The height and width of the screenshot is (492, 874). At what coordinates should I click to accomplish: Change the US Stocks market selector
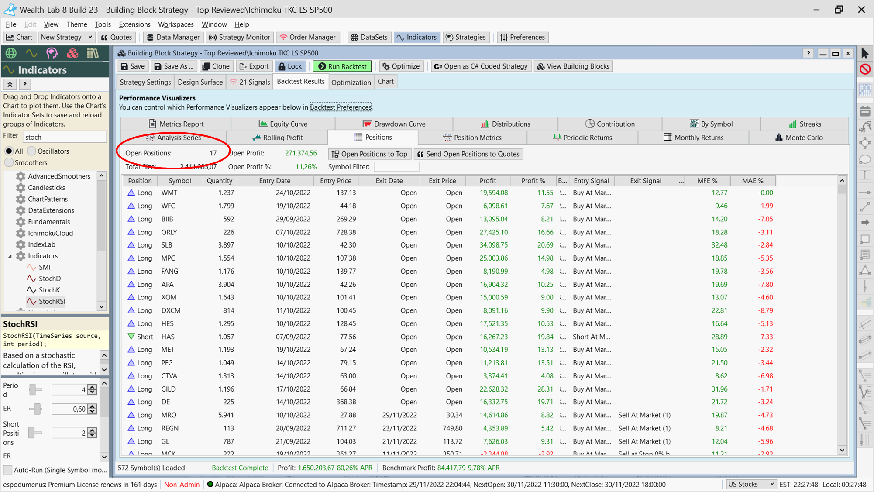click(751, 484)
